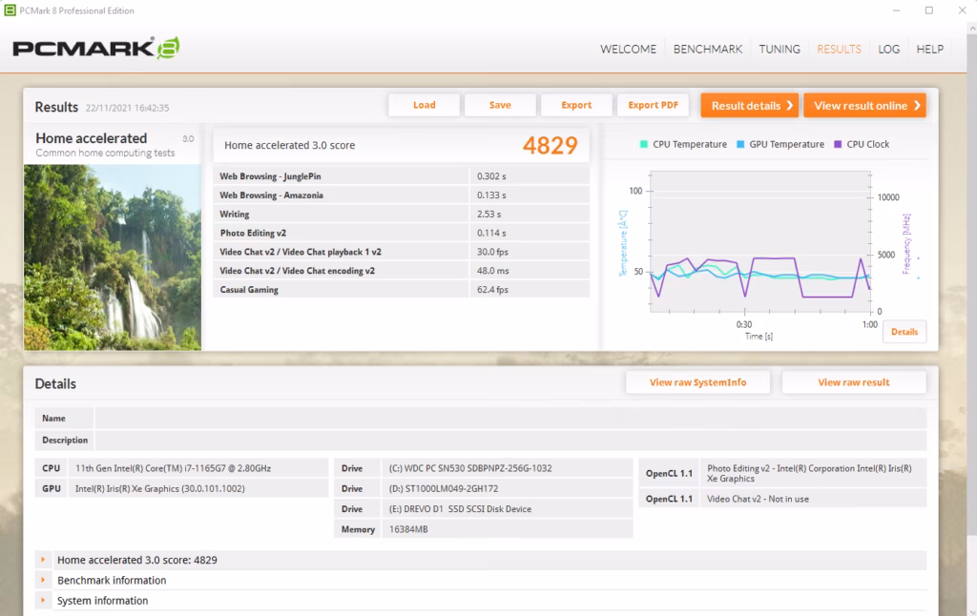Viewport: 977px width, 616px height.
Task: Open Result details
Action: click(x=751, y=105)
